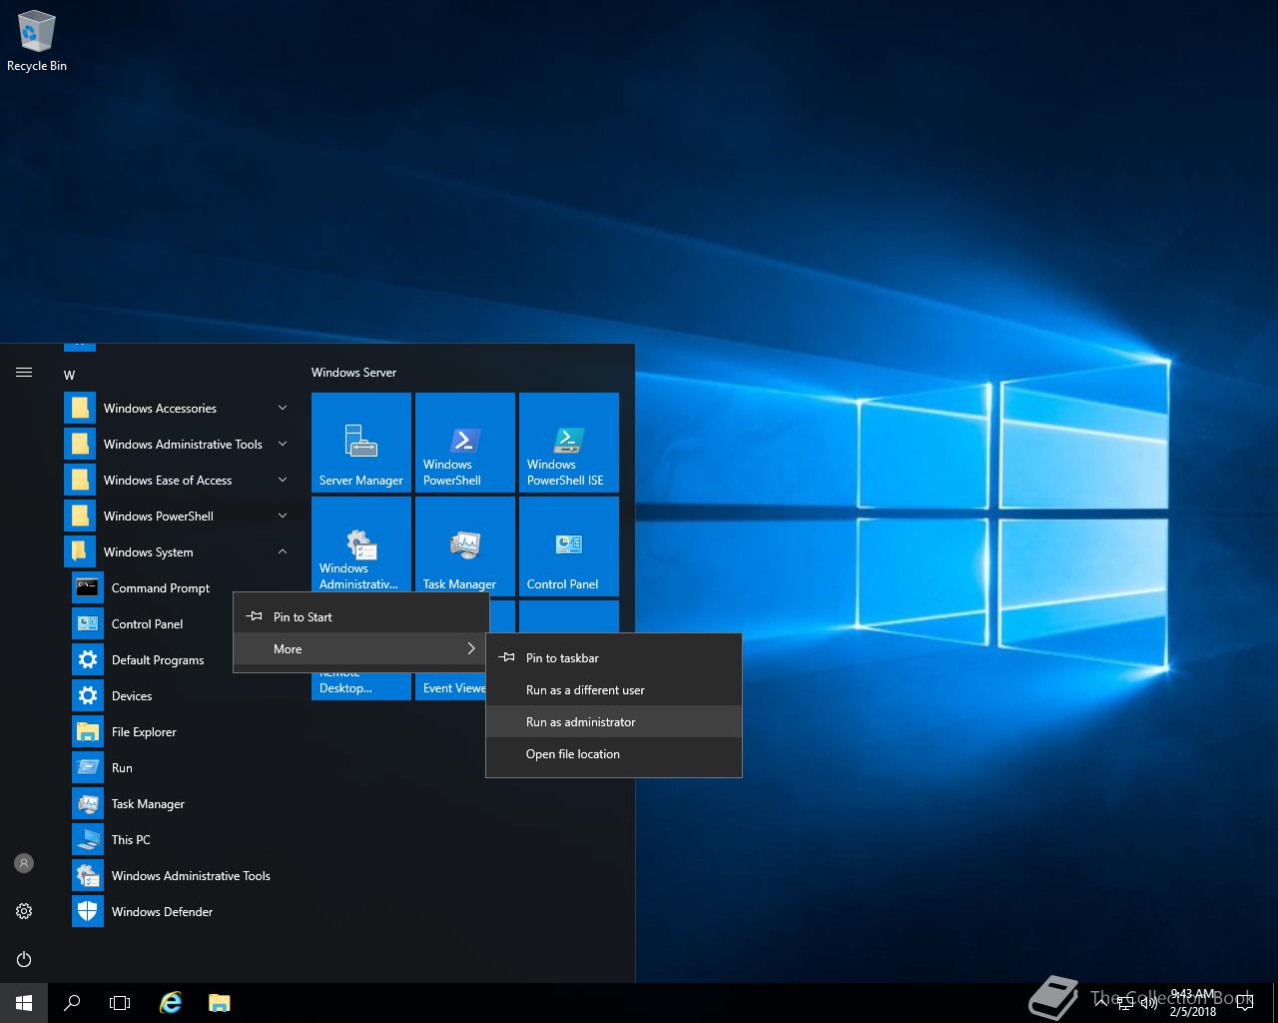Open the Windows Administrative Tools tile
This screenshot has width=1278, height=1023.
tap(361, 546)
